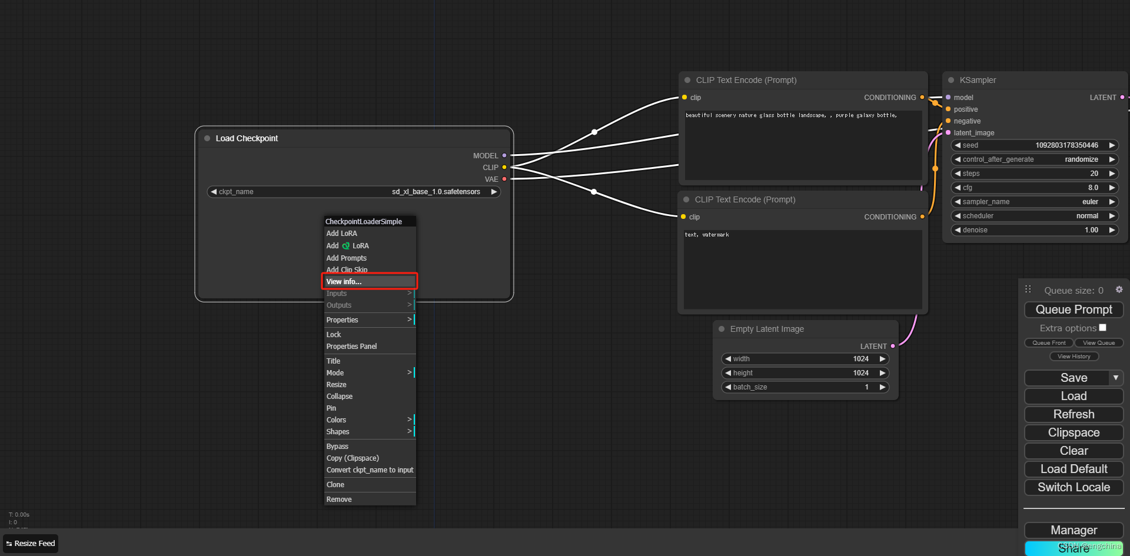Open the Save dropdown arrow
Image resolution: width=1130 pixels, height=556 pixels.
1116,378
